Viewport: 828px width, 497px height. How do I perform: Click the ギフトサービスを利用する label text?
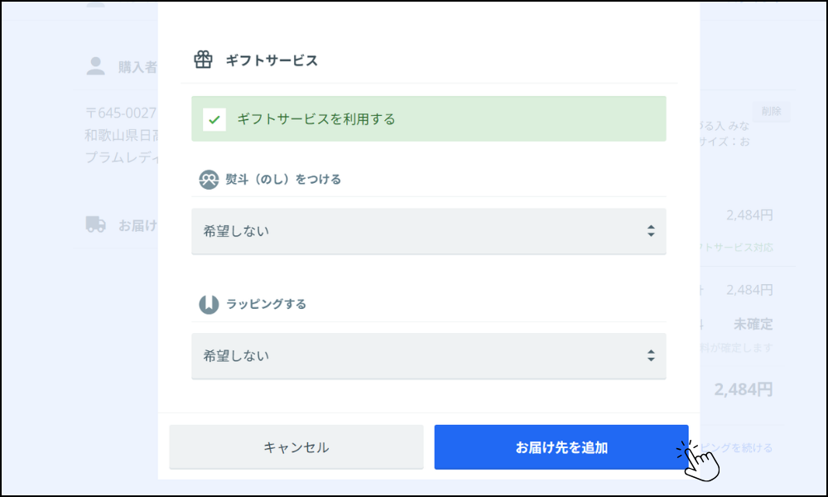[x=315, y=119]
